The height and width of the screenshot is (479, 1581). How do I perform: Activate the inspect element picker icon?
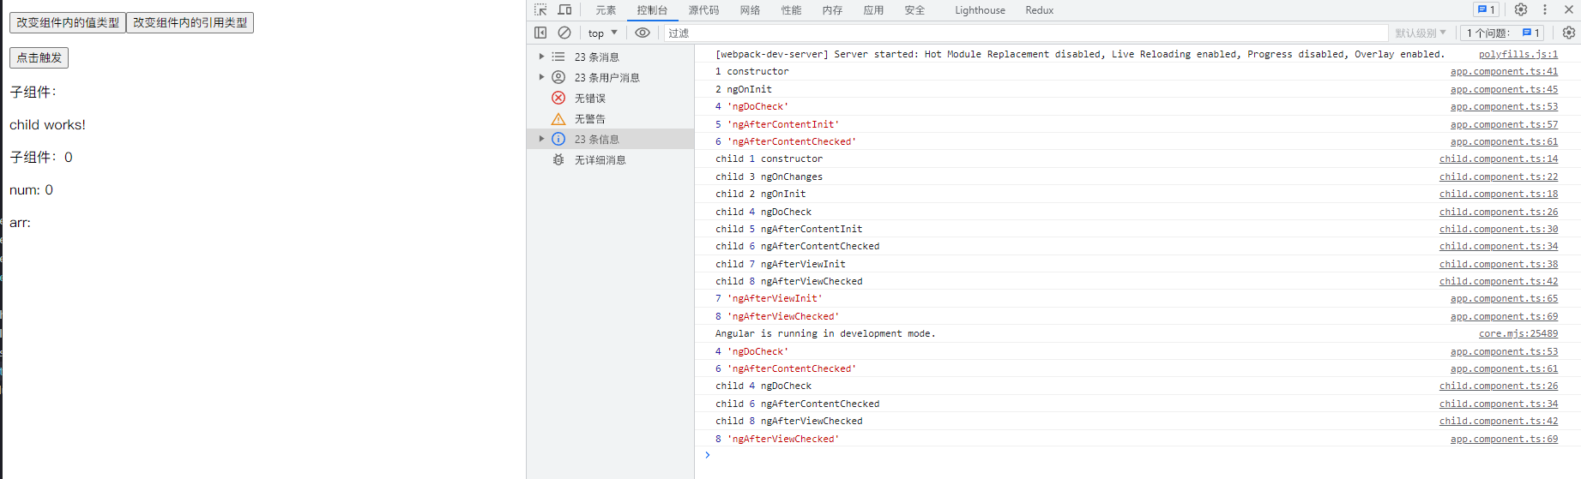540,10
